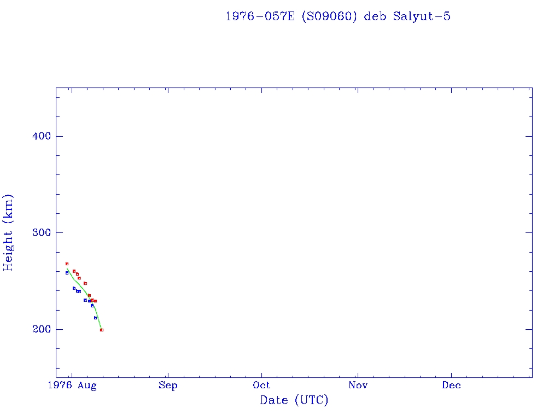Image resolution: width=560 pixels, height=420 pixels.
Task: Click the 'Date (UTC)' x-axis label
Action: pyautogui.click(x=294, y=400)
